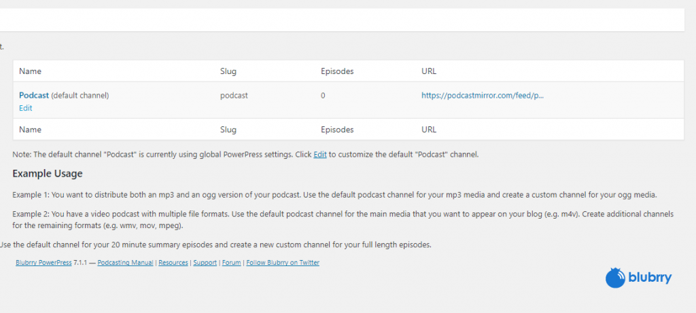The image size is (696, 313).
Task: Open the Blubrry PowerPress footer link
Action: click(43, 263)
